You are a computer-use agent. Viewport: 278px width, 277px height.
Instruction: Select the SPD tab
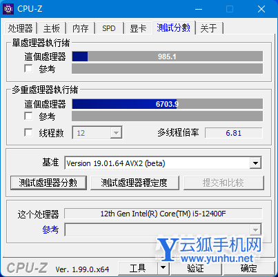[x=109, y=28]
